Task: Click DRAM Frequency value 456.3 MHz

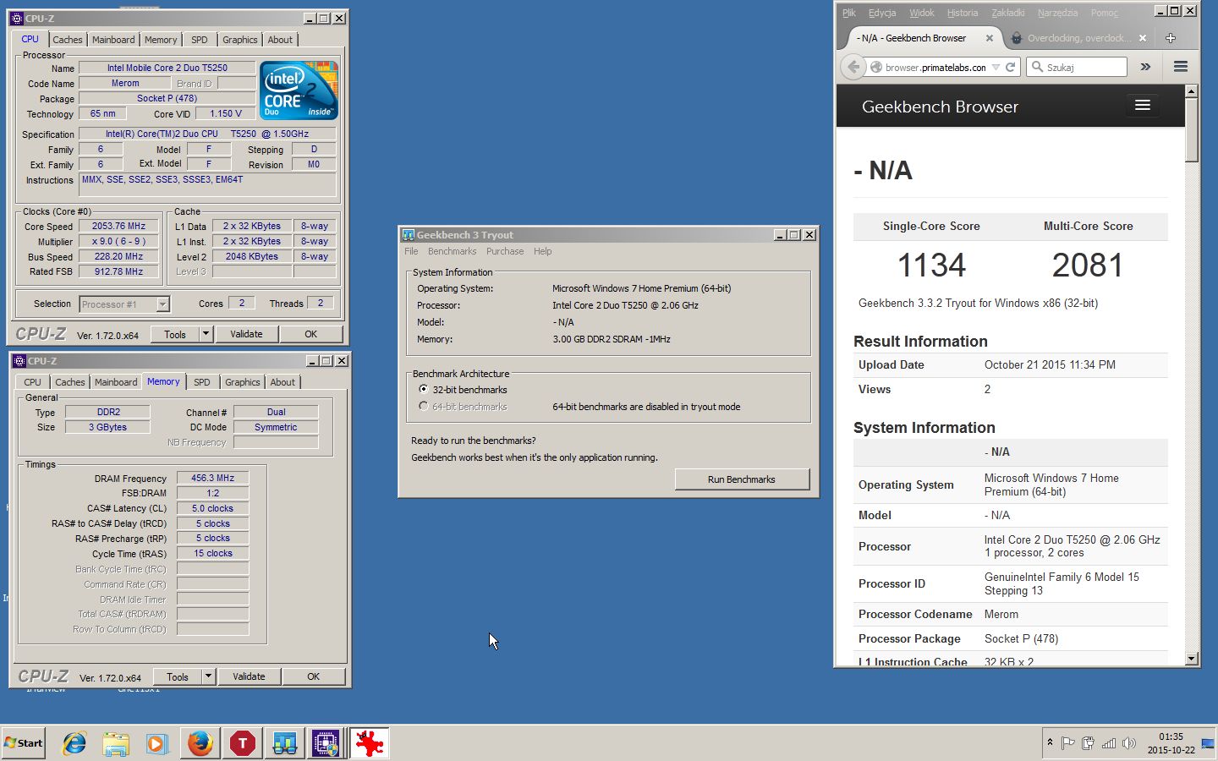Action: [212, 478]
